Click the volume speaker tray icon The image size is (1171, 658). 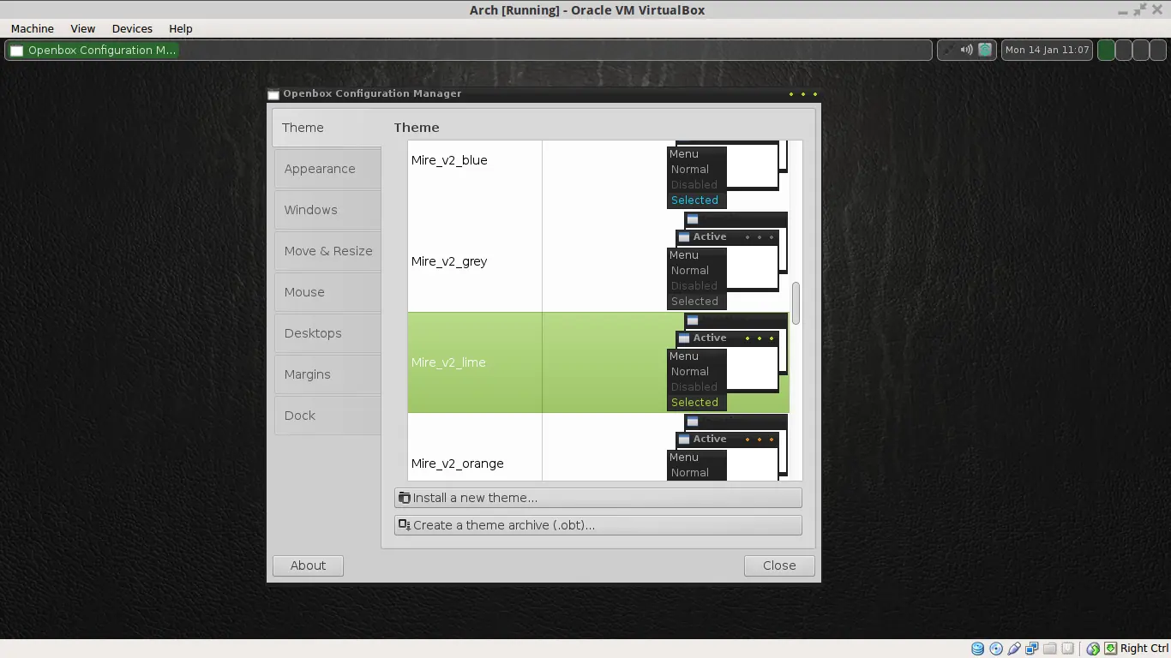point(966,50)
